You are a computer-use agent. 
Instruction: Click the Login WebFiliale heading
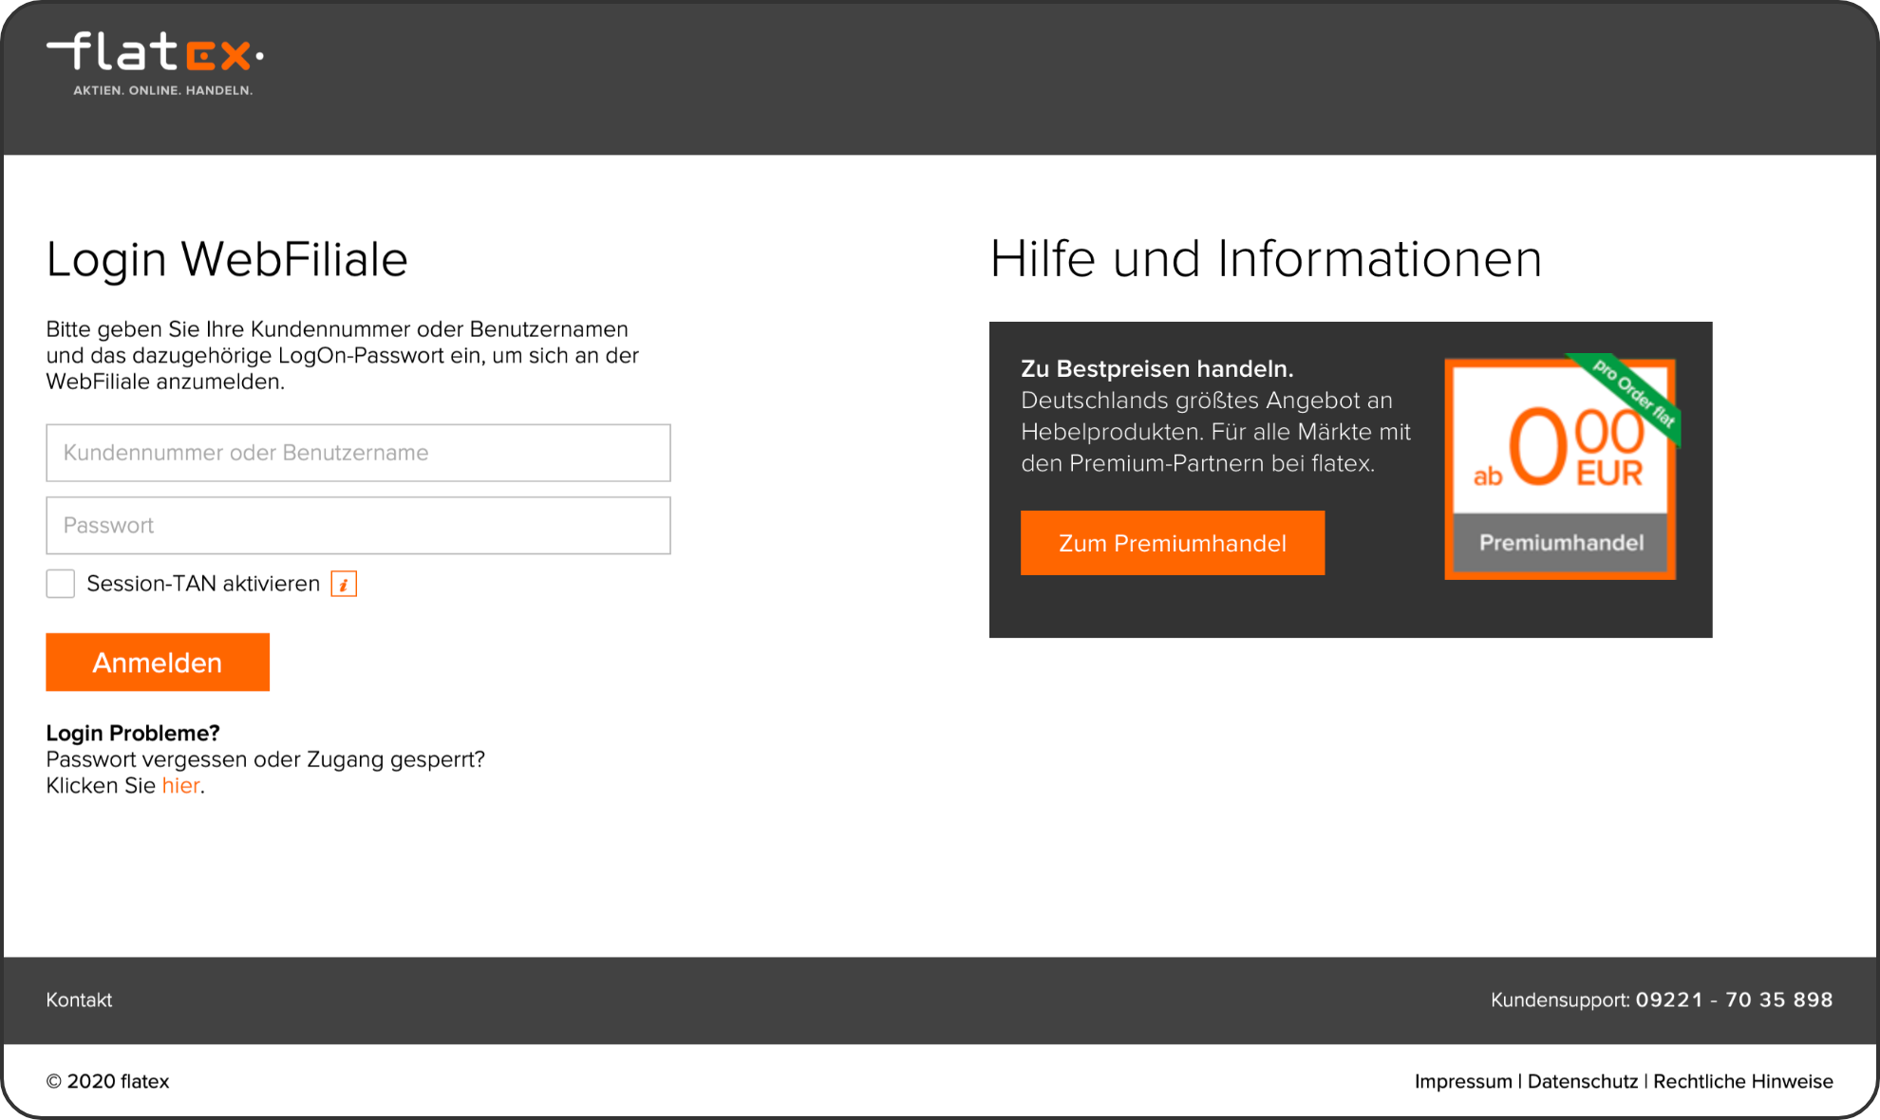(226, 259)
